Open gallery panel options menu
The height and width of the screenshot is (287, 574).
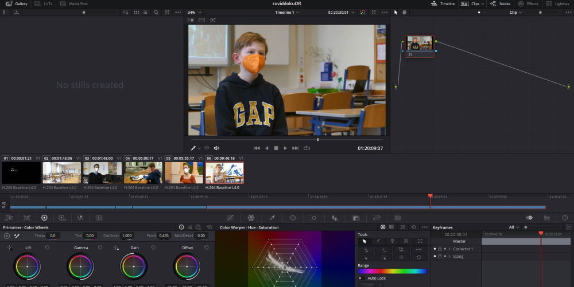click(x=179, y=13)
